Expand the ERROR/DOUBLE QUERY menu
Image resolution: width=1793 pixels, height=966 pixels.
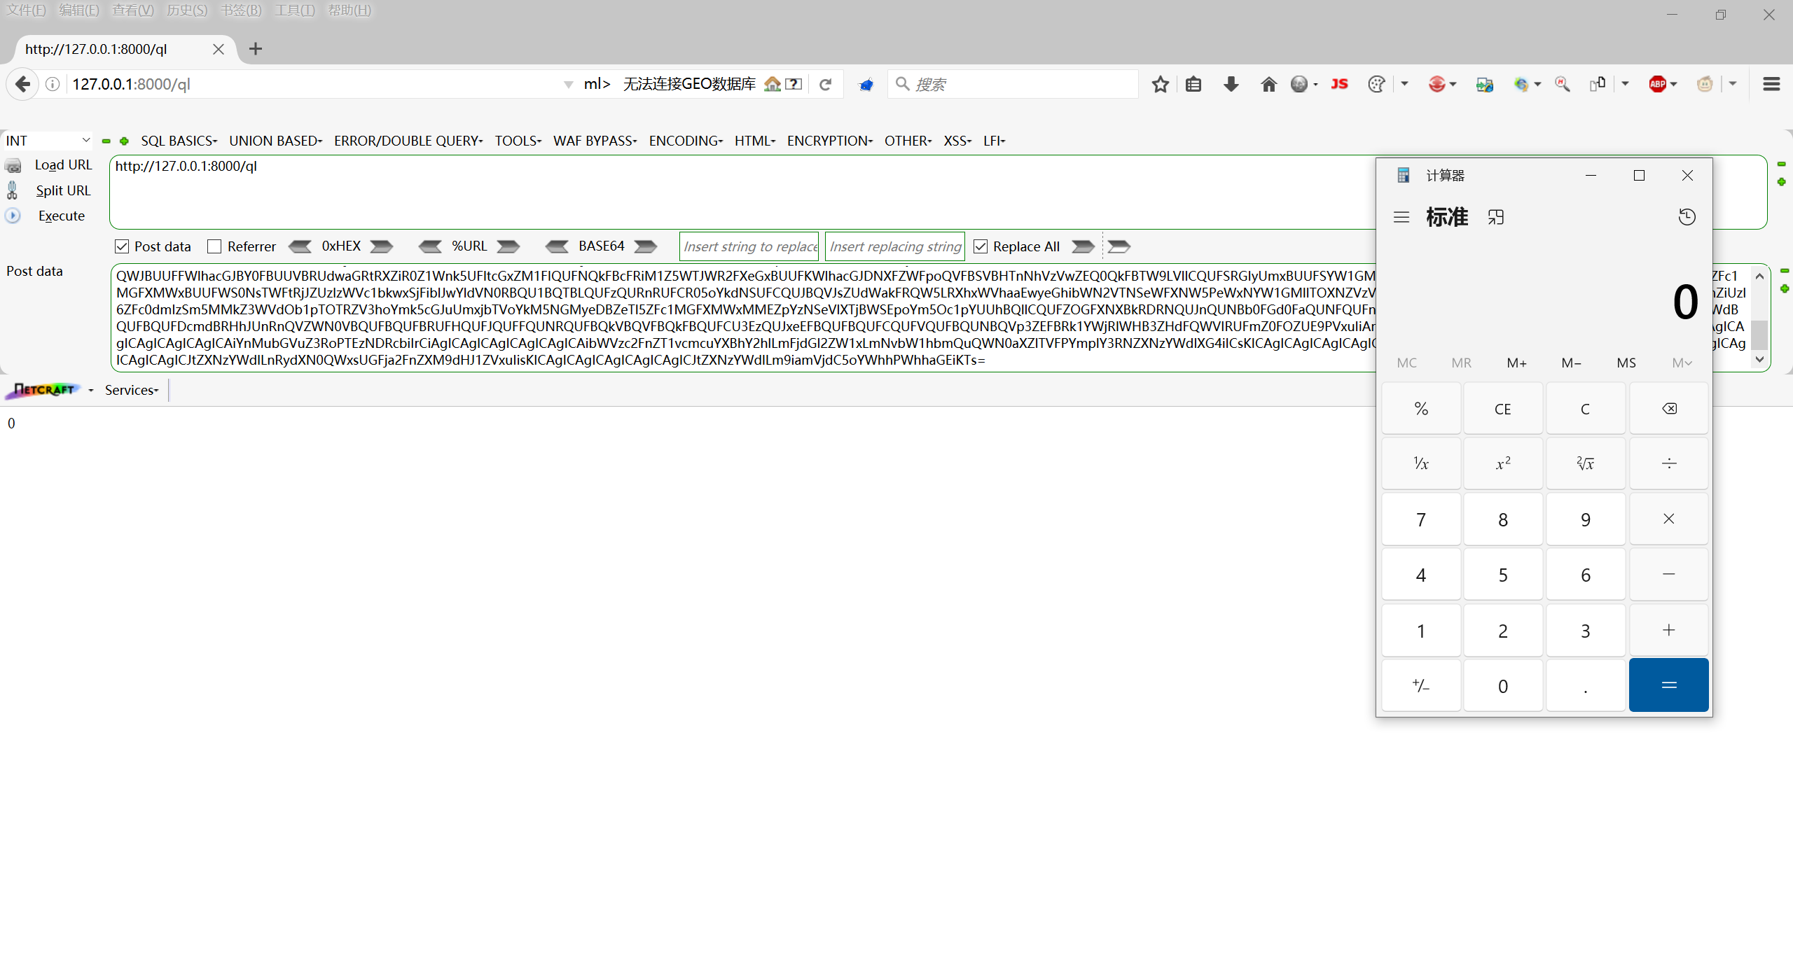(x=408, y=141)
